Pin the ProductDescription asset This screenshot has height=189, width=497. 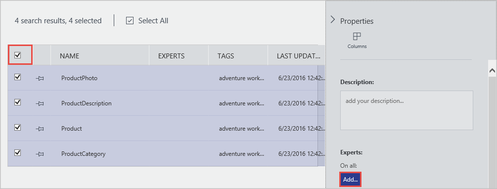click(x=40, y=103)
